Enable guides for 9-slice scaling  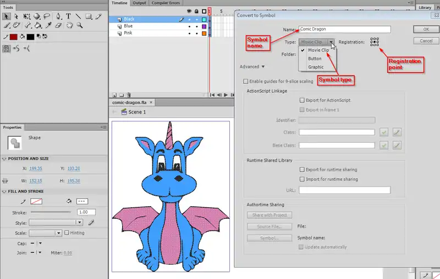tap(246, 81)
